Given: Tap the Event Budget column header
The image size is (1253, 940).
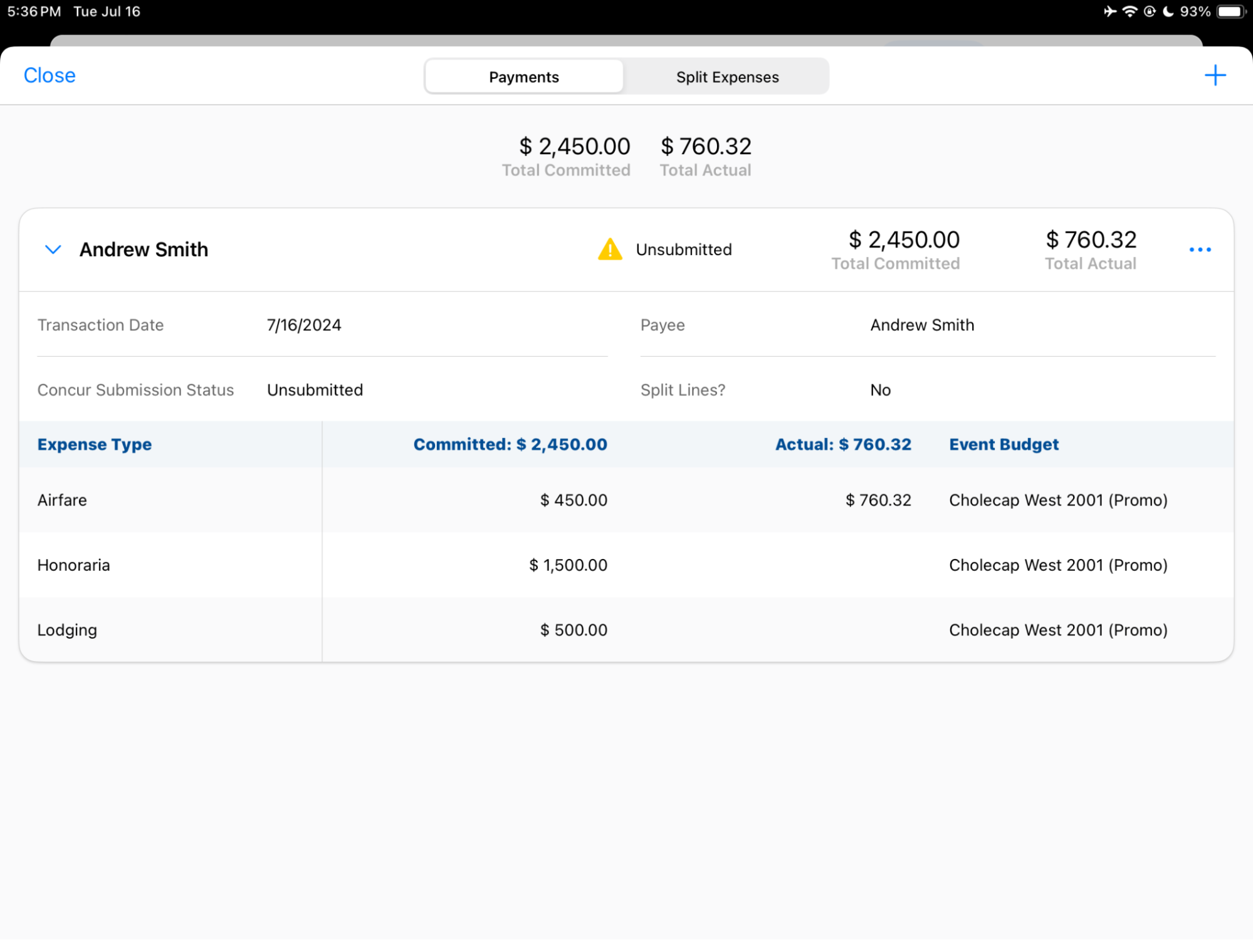Looking at the screenshot, I should pyautogui.click(x=1004, y=444).
